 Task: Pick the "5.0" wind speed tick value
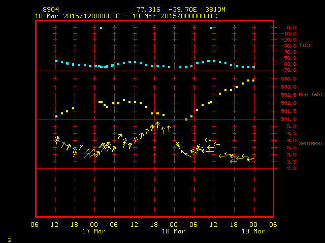tap(291, 127)
